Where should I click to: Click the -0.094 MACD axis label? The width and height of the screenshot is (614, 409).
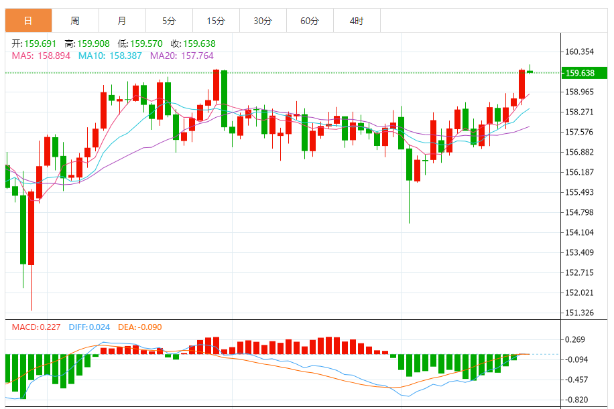click(x=576, y=359)
